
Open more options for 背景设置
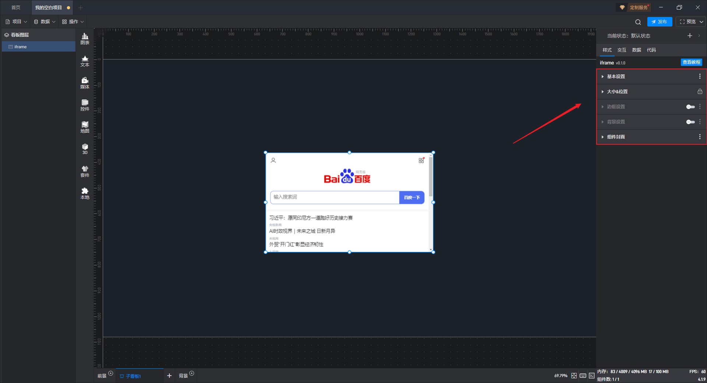700,122
